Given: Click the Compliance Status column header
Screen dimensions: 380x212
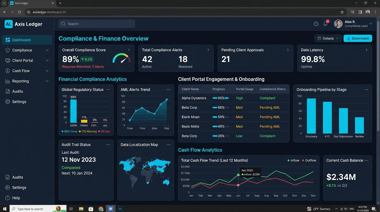Looking at the screenshot, I should [273, 89].
